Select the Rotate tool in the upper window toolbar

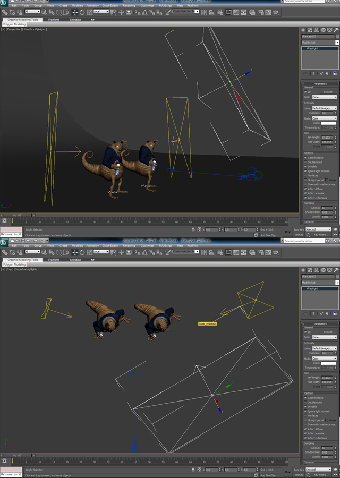[82, 13]
